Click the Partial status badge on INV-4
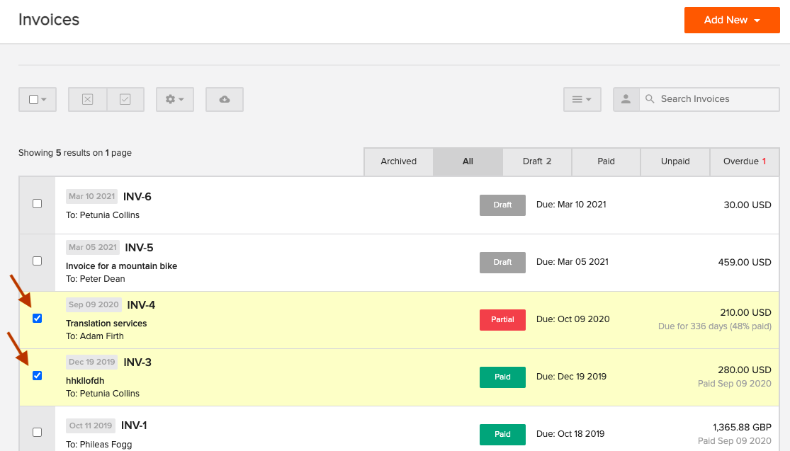Image resolution: width=790 pixels, height=451 pixels. click(502, 319)
